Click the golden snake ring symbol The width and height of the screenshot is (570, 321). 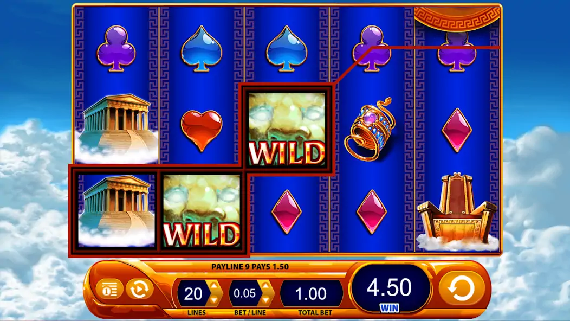pyautogui.click(x=371, y=129)
